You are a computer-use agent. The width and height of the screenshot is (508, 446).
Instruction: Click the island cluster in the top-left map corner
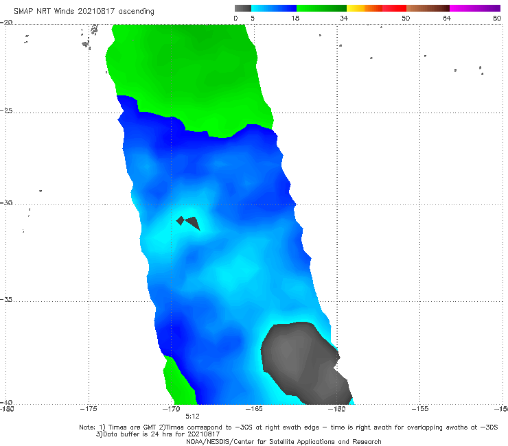coord(90,37)
